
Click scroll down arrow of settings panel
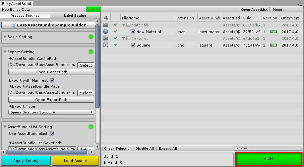coord(97,147)
